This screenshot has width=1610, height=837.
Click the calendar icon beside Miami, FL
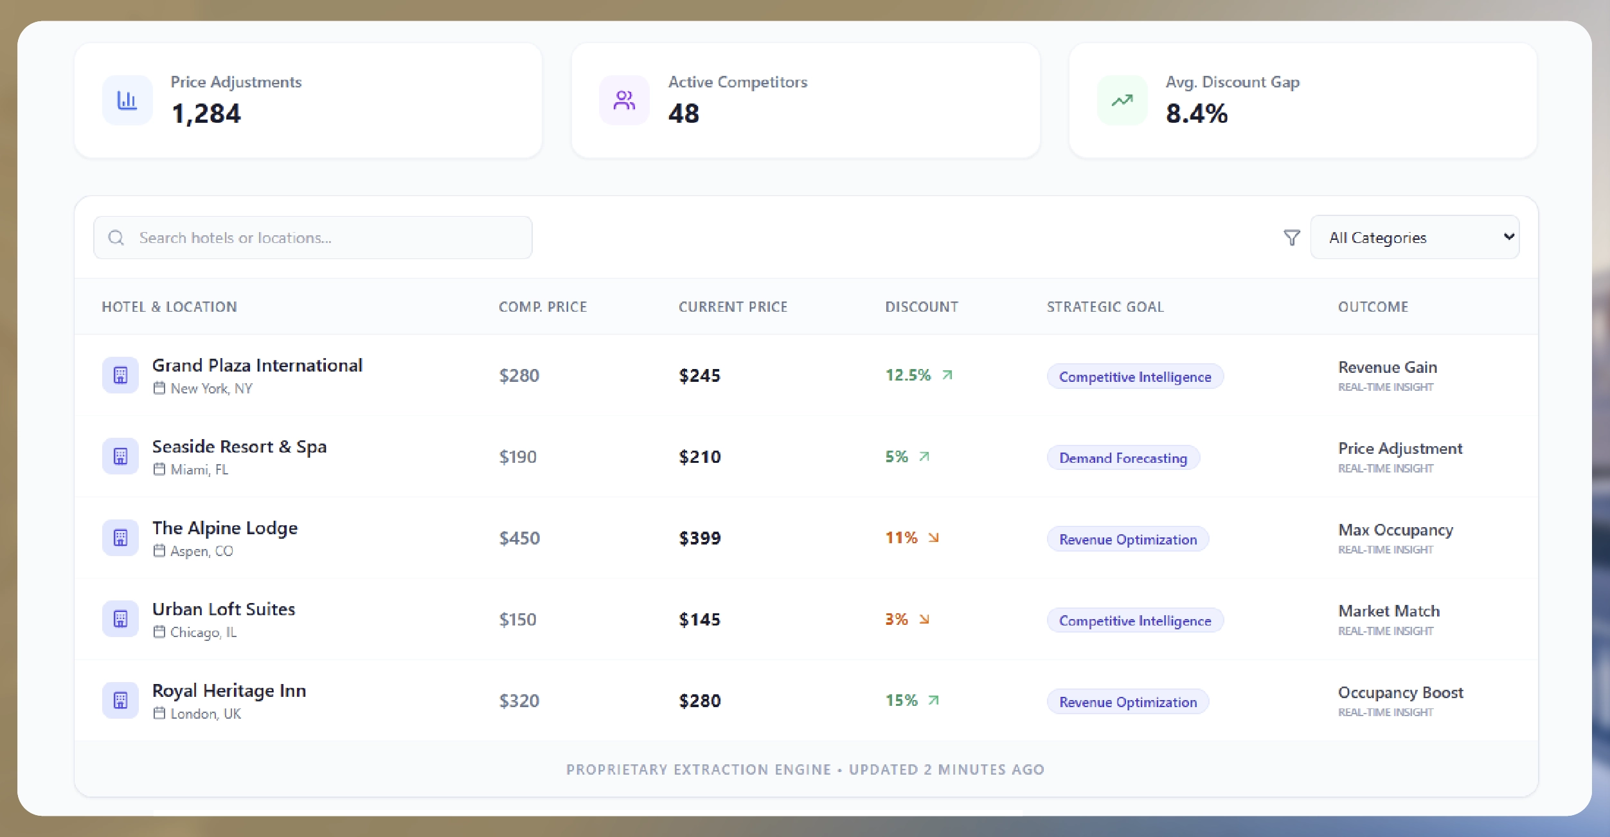click(x=160, y=470)
